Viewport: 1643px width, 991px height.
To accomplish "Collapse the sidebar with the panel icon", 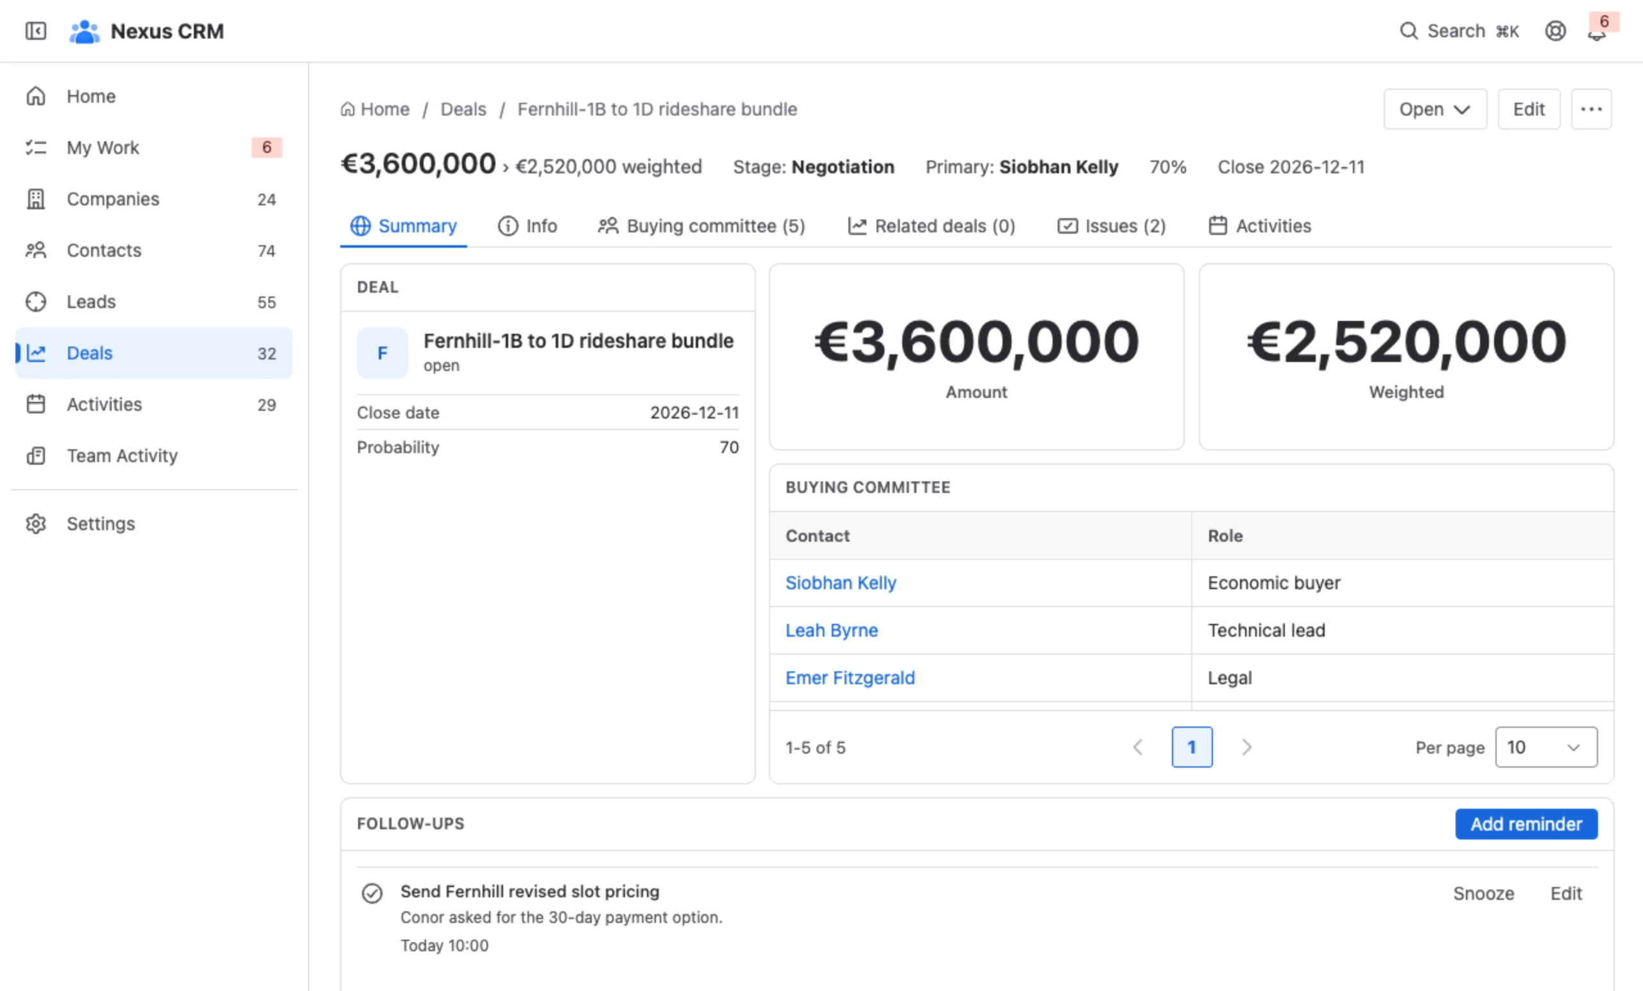I will point(35,31).
